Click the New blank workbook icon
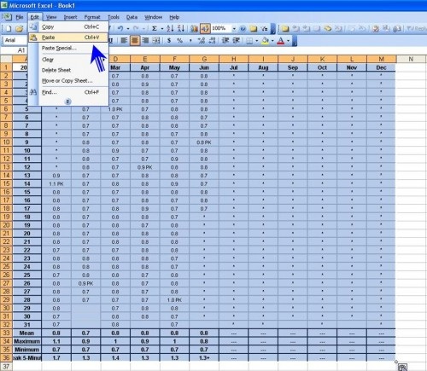The width and height of the screenshot is (427, 371). pos(9,28)
